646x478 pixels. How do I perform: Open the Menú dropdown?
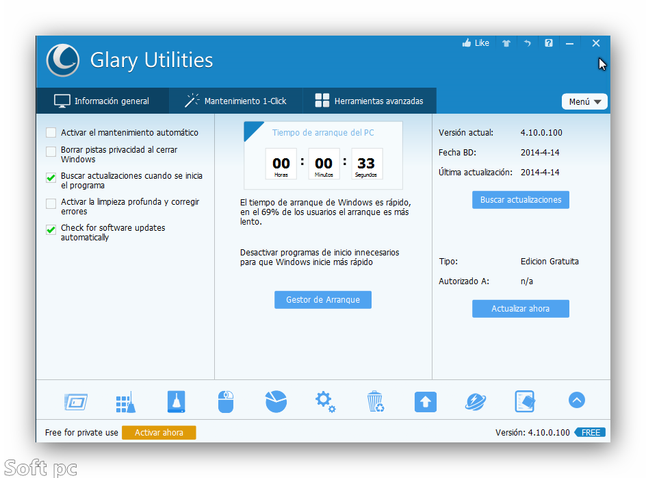(584, 101)
